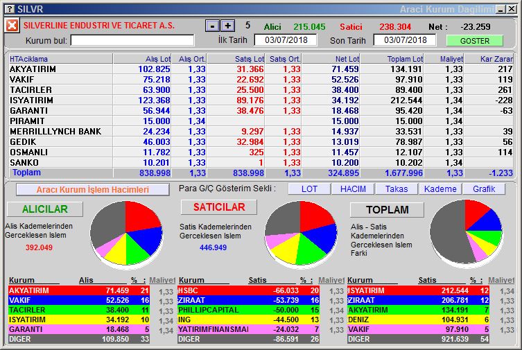Sort by Net Lot column header

pyautogui.click(x=331, y=59)
